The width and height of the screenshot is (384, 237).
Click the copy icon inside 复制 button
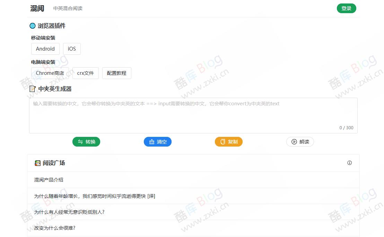tap(222, 142)
